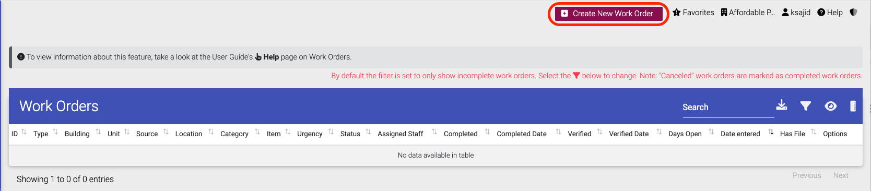This screenshot has height=191, width=871.
Task: Open the filter funnel icon
Action: pos(806,106)
